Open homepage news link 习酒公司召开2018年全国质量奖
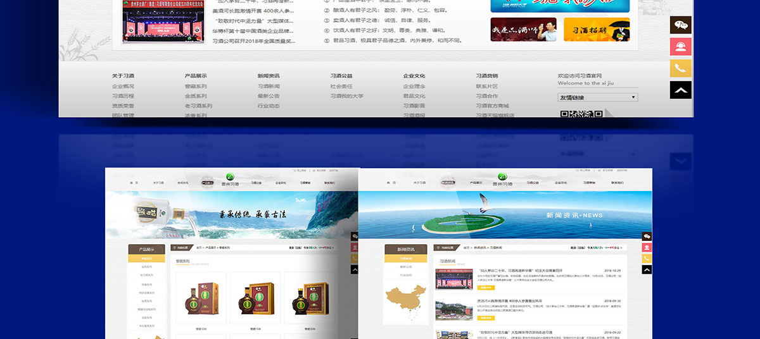760x339 pixels. pyautogui.click(x=253, y=40)
